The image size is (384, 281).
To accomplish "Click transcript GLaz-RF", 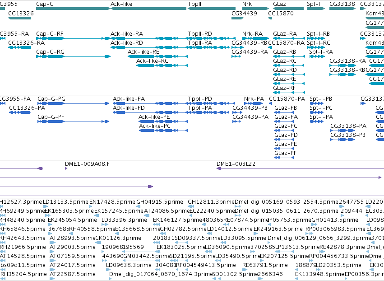I will (289, 93).
